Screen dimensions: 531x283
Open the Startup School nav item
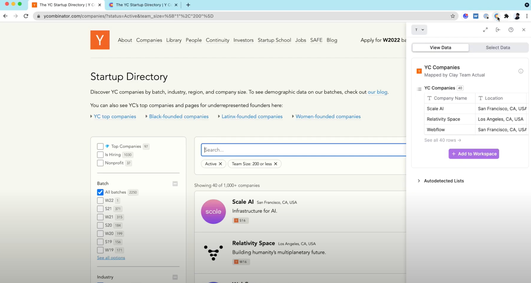pyautogui.click(x=274, y=40)
